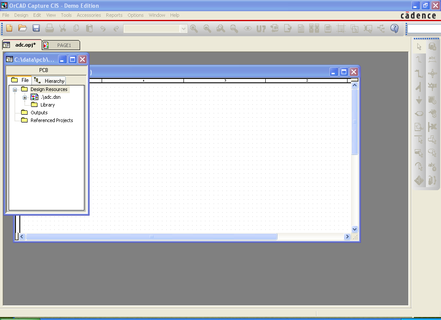Choose the Place Power symbol tool
Screen dimensions: 441x320
click(432, 87)
